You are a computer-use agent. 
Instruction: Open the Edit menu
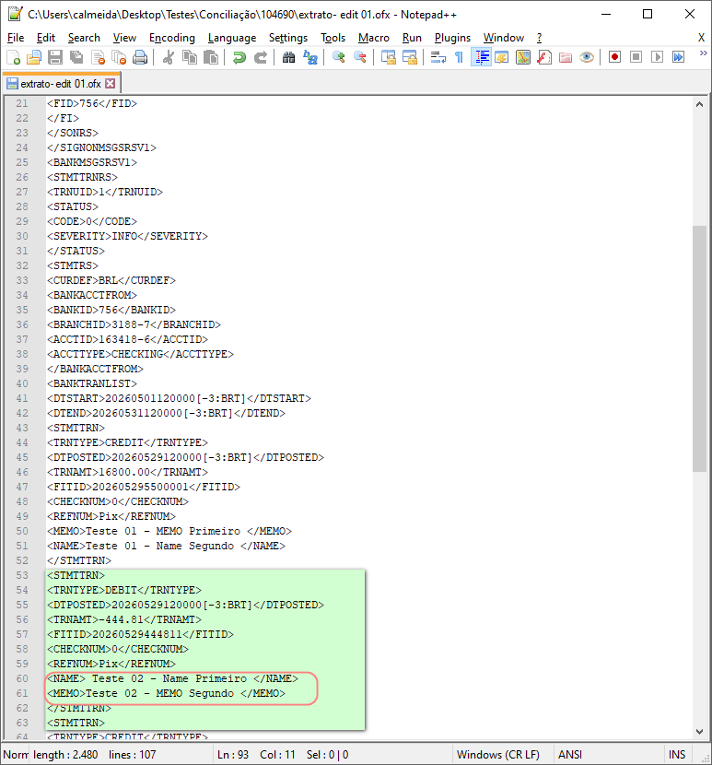46,38
